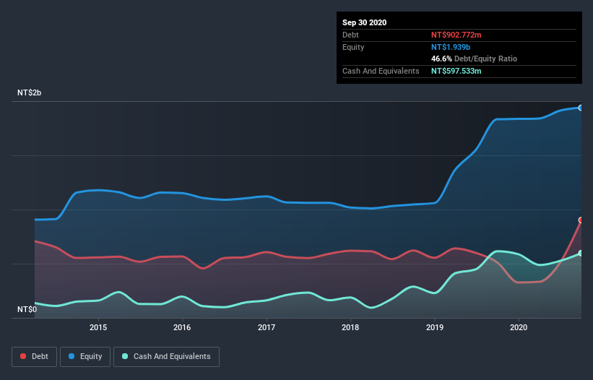Click the NT$1.939b equity value
Image resolution: width=593 pixels, height=380 pixels.
[x=451, y=47]
